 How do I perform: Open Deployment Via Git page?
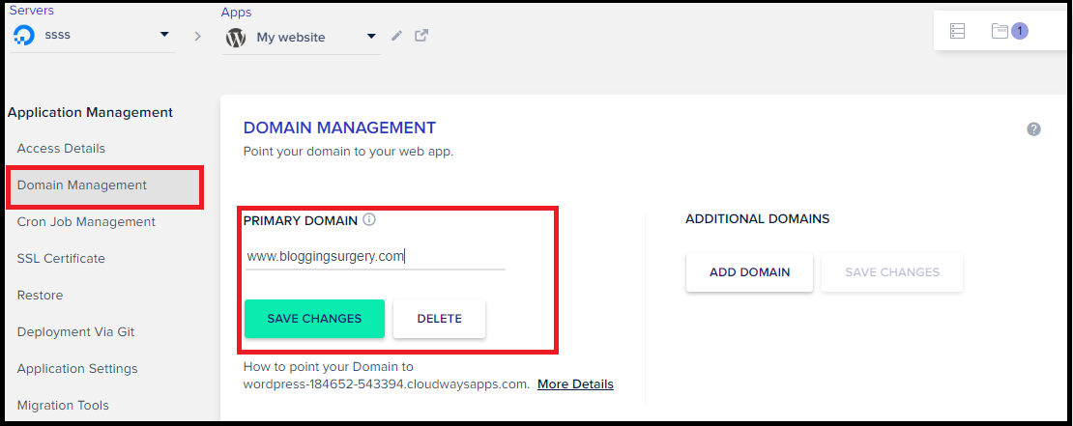tap(75, 332)
